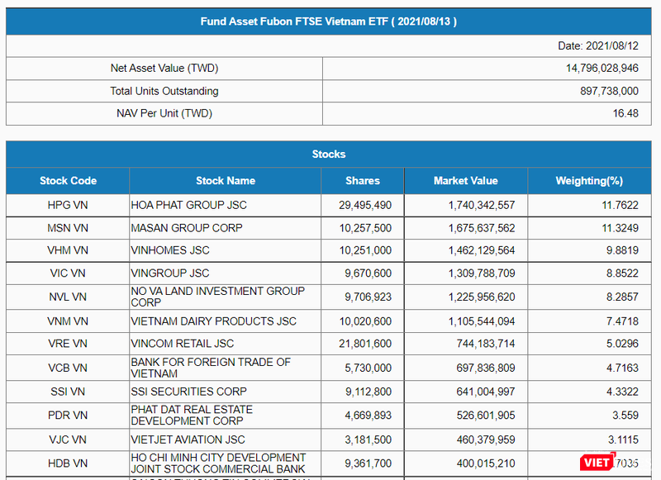Click the VRE VN stock code
Viewport: 661px width, 480px height.
click(x=66, y=344)
